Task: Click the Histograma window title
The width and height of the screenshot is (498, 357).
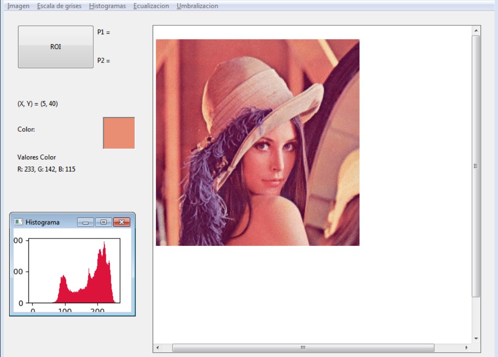Action: (x=42, y=222)
